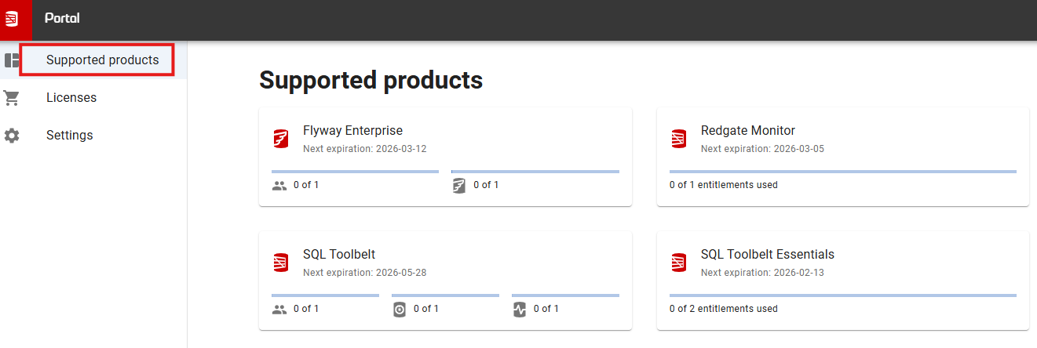1037x348 pixels.
Task: Open the Flyway Enterprise title link
Action: tap(353, 131)
